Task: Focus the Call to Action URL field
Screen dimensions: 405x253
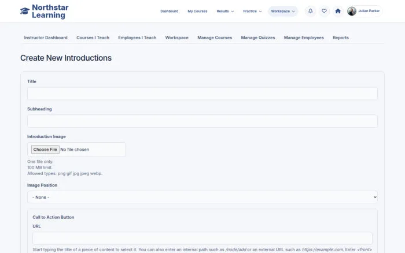Action: tap(203, 238)
